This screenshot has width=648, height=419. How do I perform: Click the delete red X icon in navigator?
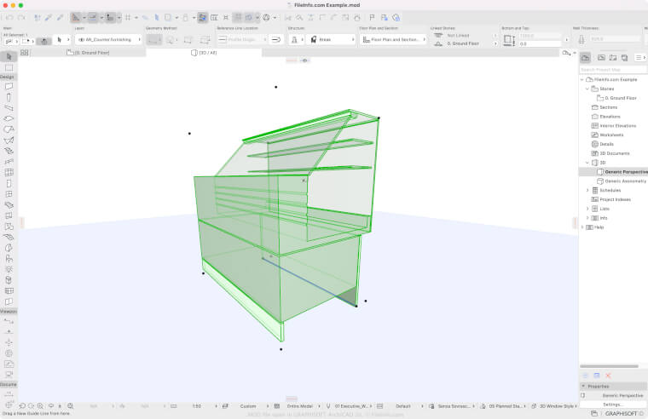click(x=608, y=376)
